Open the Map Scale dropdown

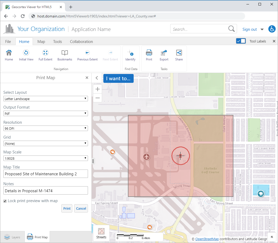[x=46, y=158]
